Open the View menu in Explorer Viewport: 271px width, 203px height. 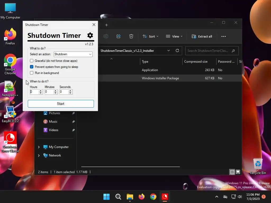[x=174, y=36]
